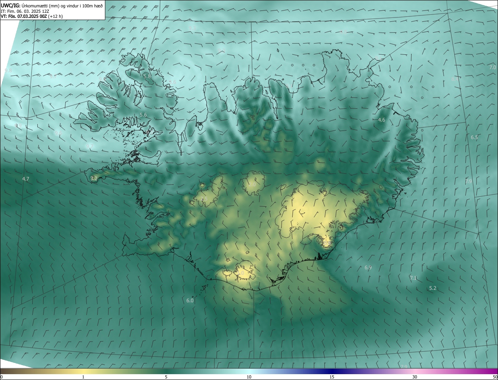Click the 6.0 value label on map
Screen dimensions: 498x380
(x=190, y=300)
